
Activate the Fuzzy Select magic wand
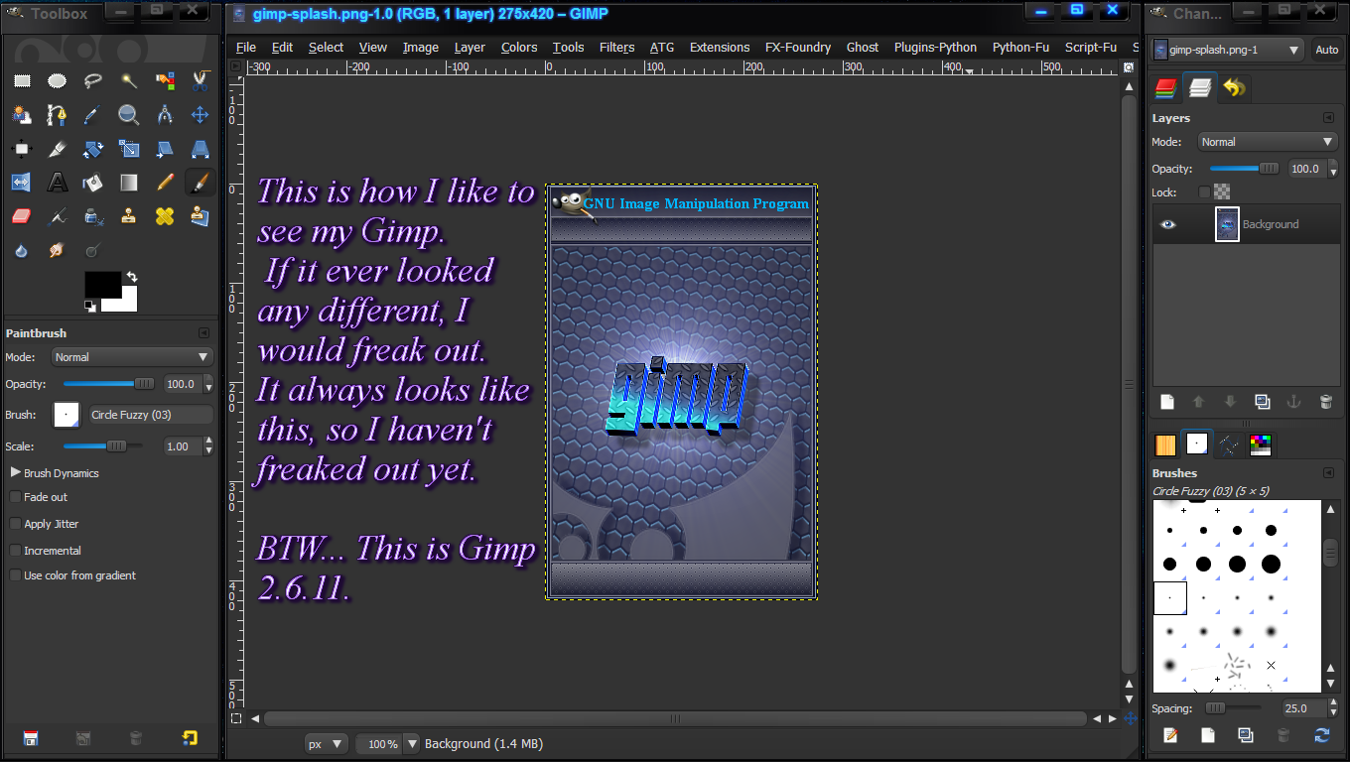pos(129,80)
